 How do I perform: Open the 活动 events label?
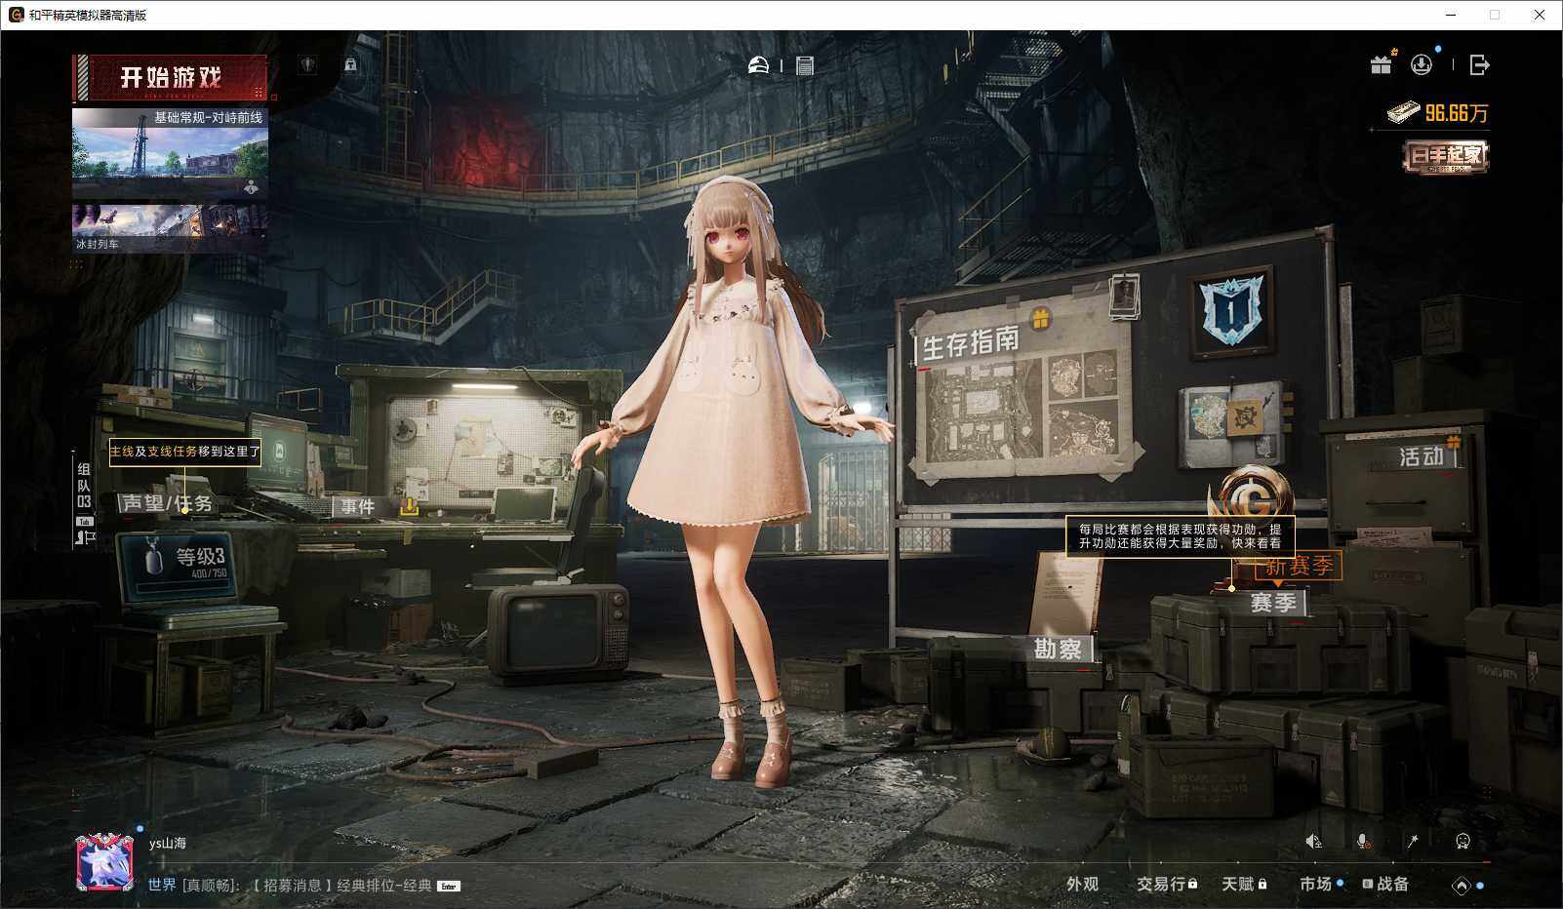pyautogui.click(x=1422, y=455)
